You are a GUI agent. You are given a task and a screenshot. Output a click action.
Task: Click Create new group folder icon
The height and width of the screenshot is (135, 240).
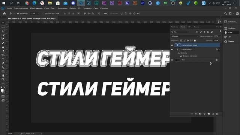pyautogui.click(x=208, y=114)
